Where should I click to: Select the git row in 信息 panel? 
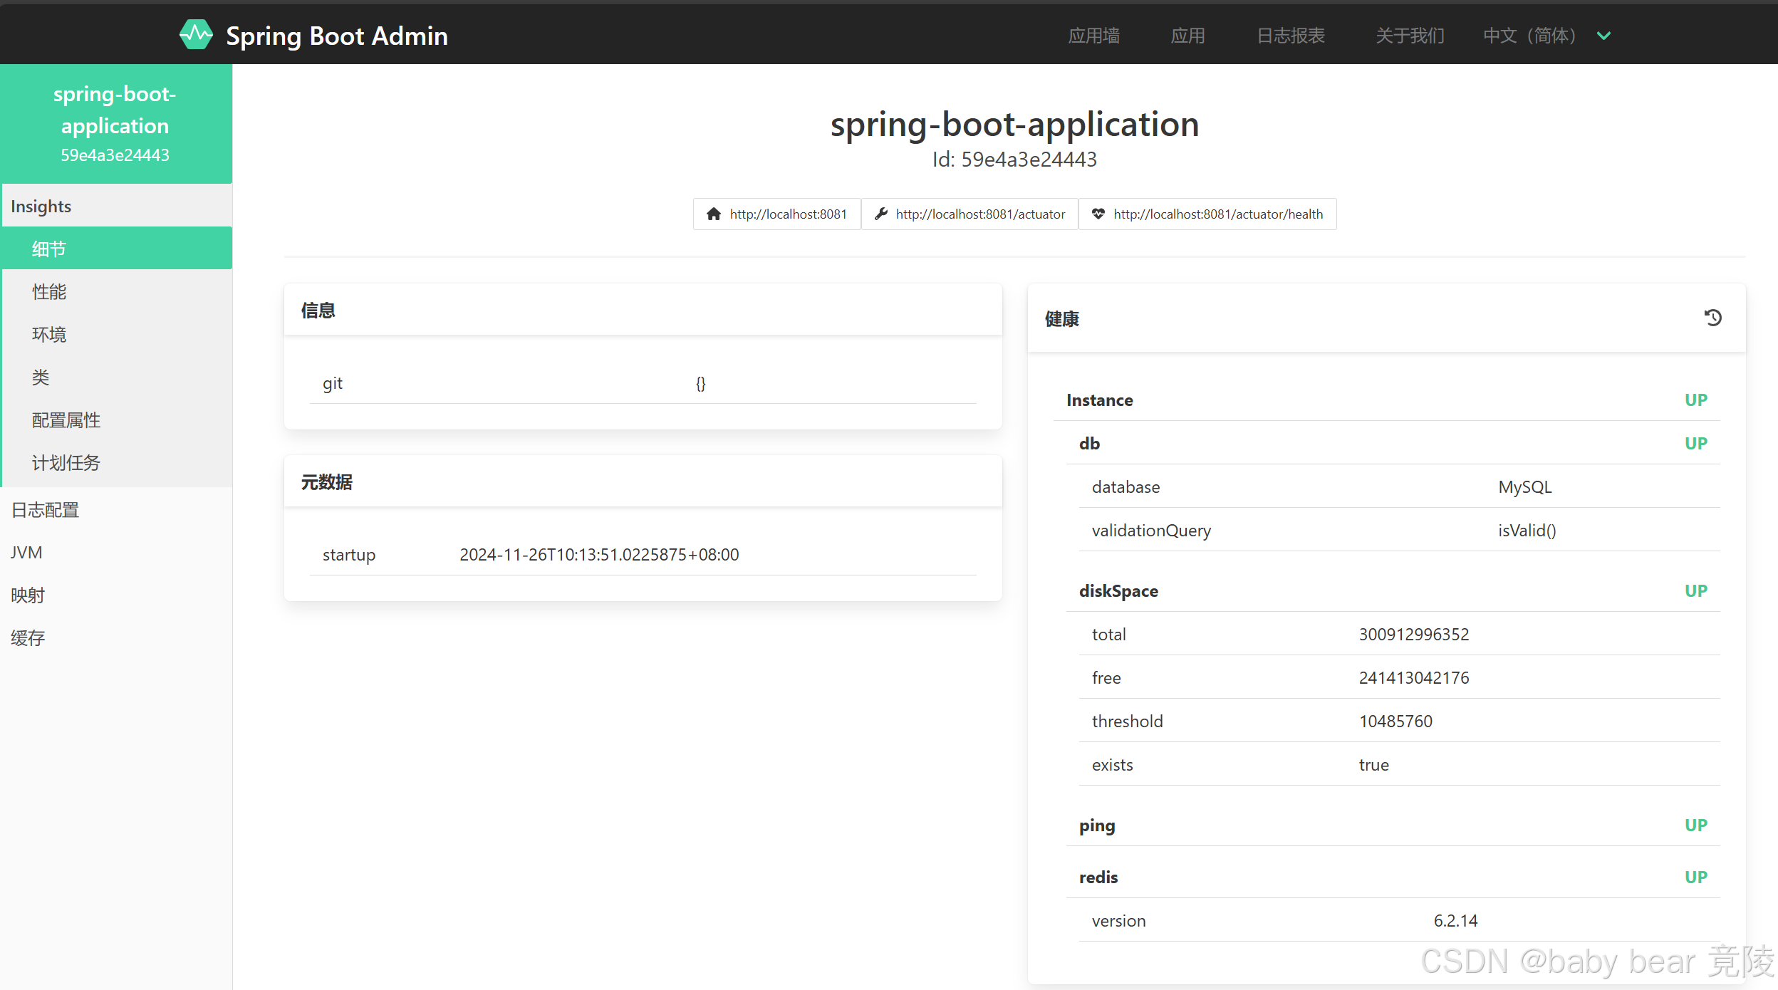pos(333,382)
